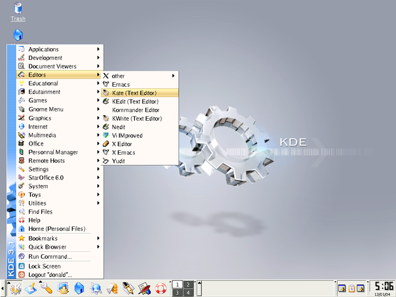Switch to virtual desktop 1 in pager
Viewport: 396px width, 297px height.
point(178,285)
